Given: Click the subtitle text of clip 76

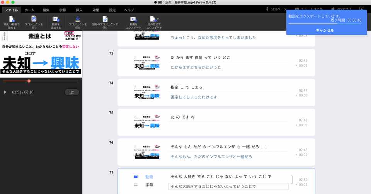Looking at the screenshot, I should [211, 157].
